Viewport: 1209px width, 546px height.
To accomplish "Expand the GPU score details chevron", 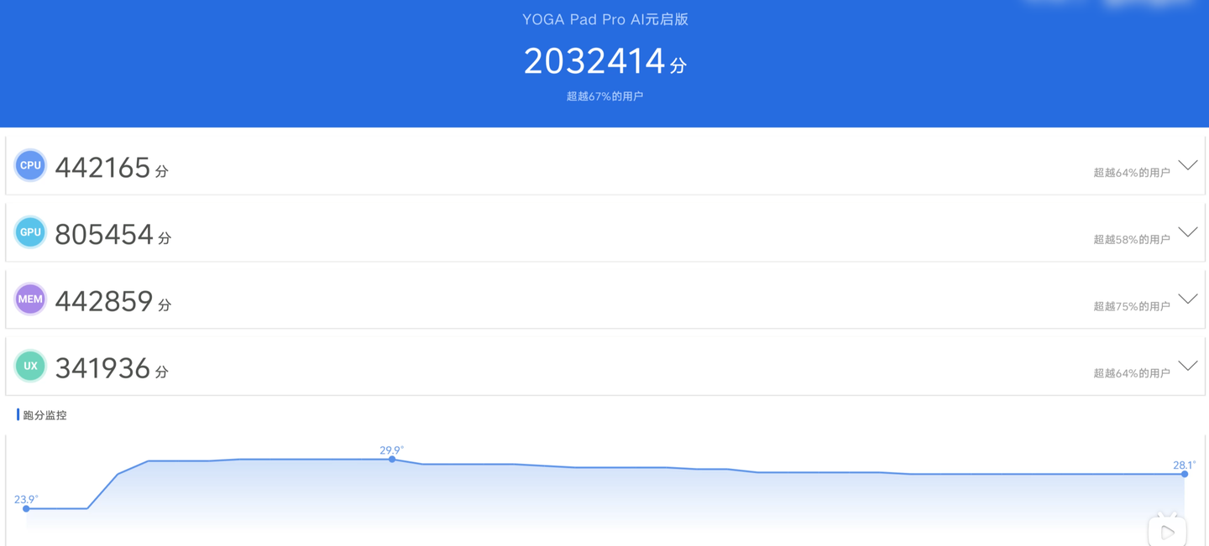I will [x=1187, y=232].
